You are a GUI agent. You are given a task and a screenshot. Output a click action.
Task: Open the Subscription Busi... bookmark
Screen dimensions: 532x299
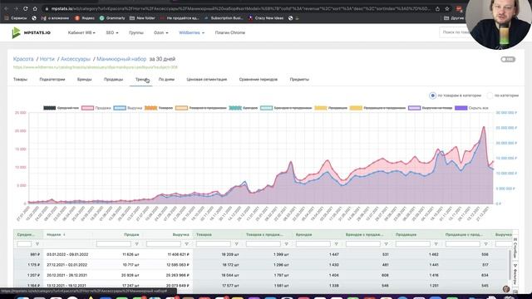(224, 18)
